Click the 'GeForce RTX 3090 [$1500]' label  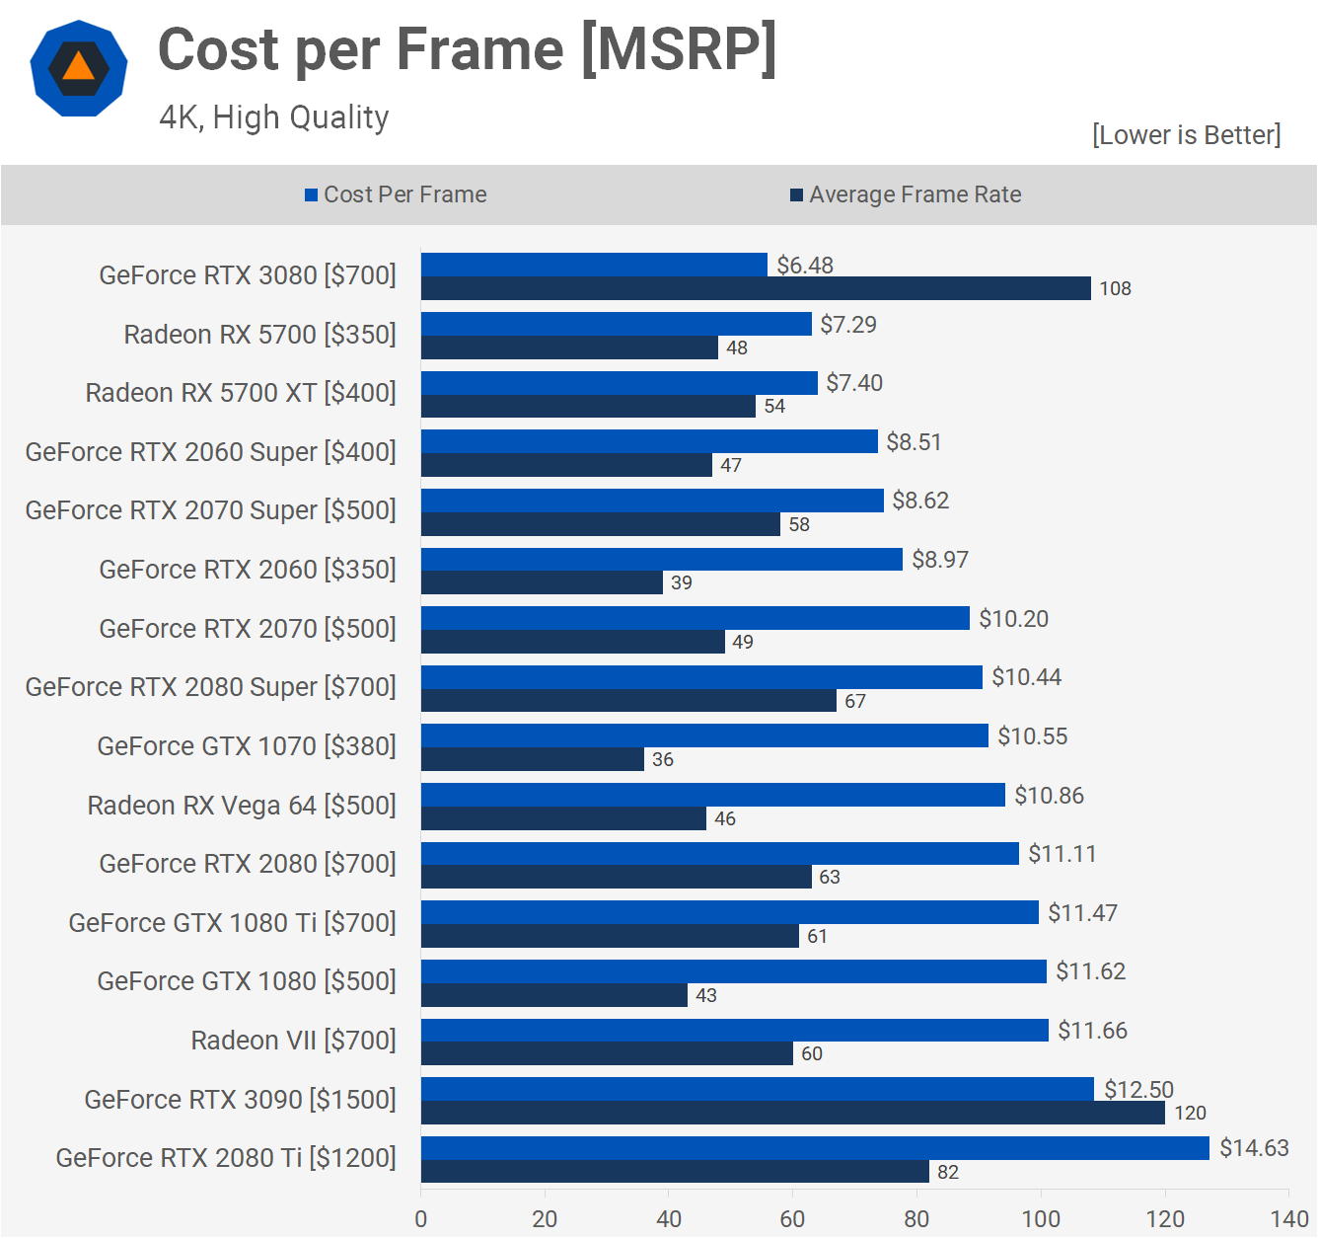point(241,1100)
